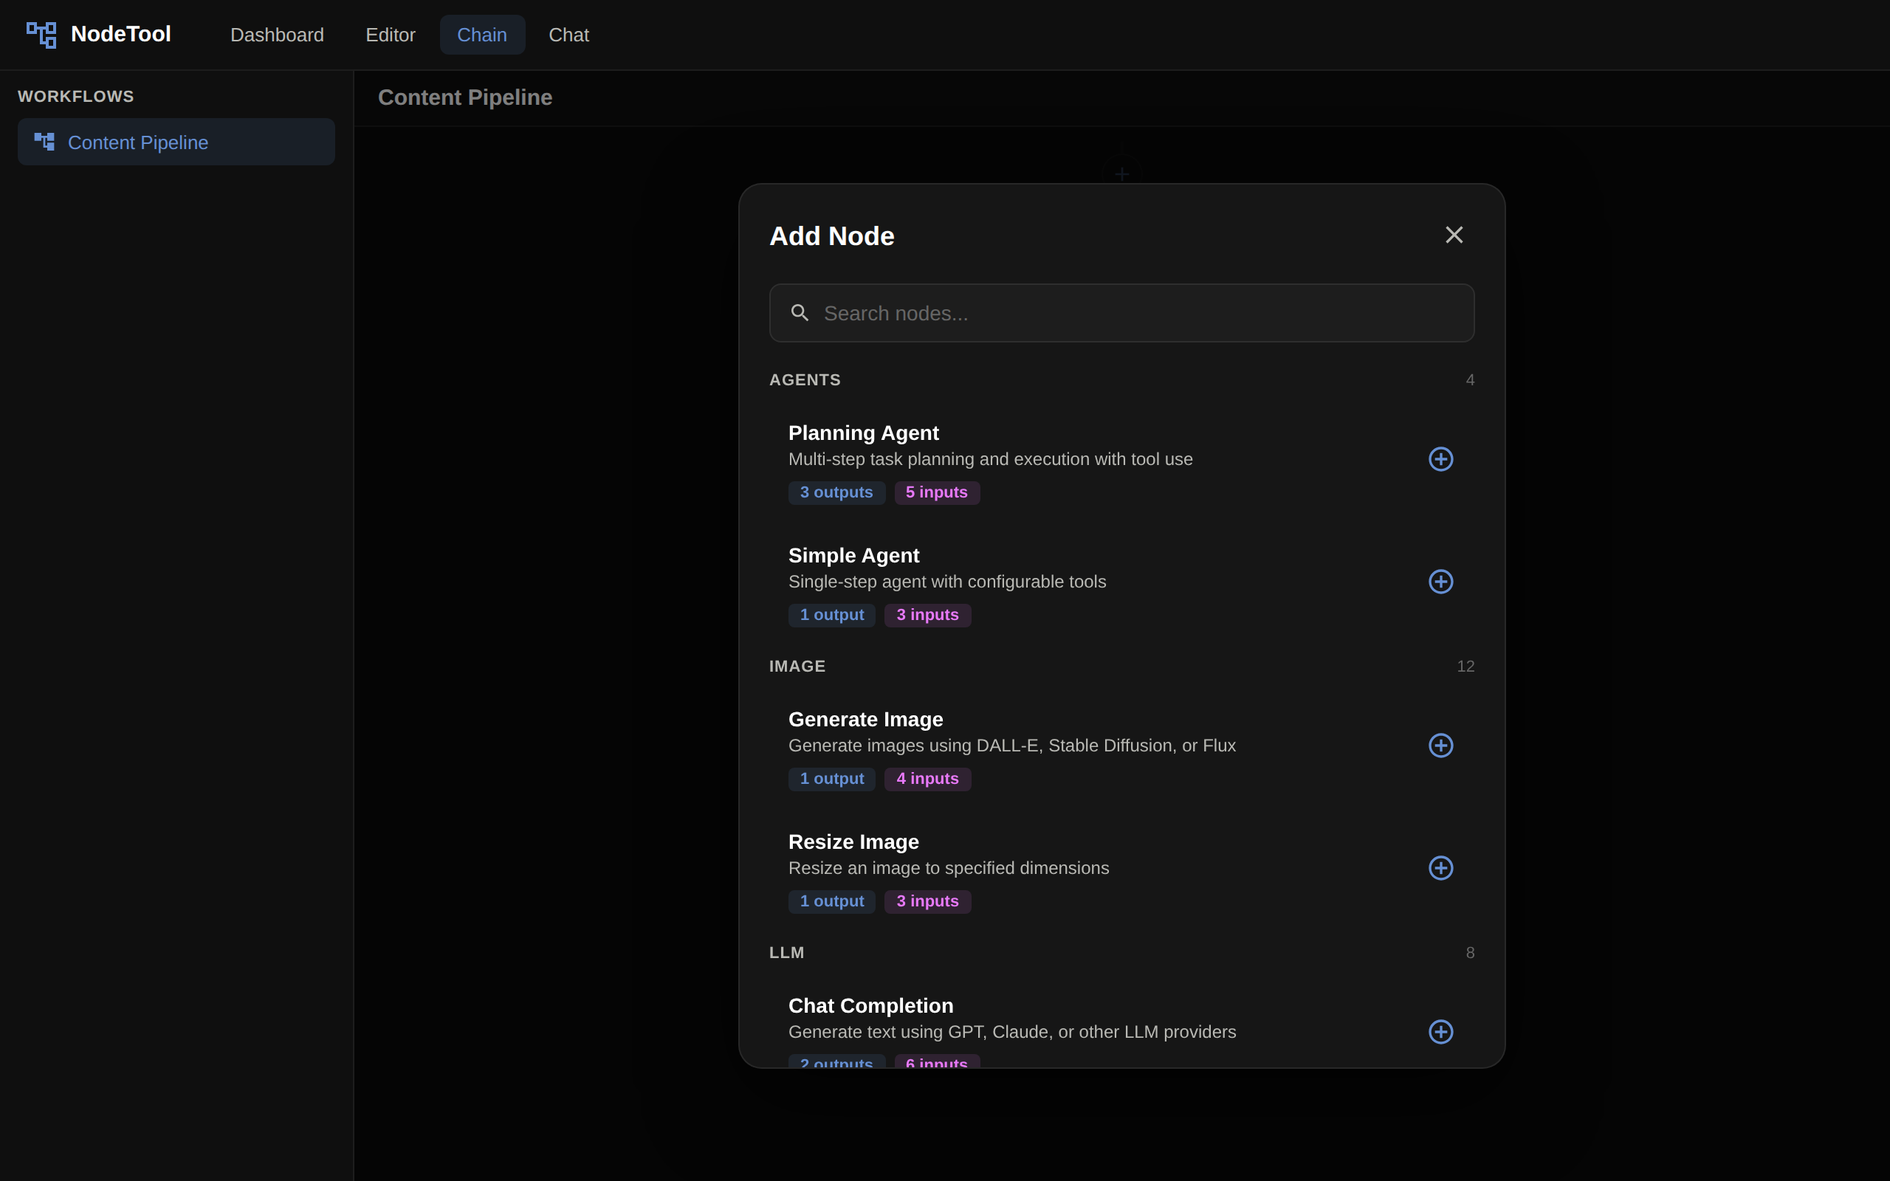Viewport: 1890px width, 1181px height.
Task: Click the workflow icon beside Content Pipeline
Action: (x=44, y=142)
